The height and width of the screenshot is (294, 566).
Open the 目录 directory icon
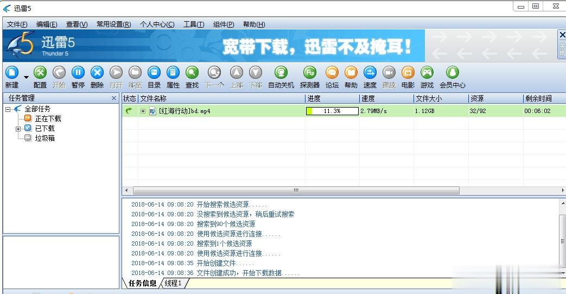(x=154, y=73)
